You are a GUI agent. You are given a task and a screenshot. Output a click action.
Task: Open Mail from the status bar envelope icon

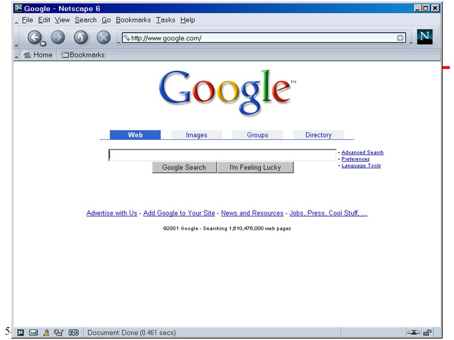pos(33,332)
